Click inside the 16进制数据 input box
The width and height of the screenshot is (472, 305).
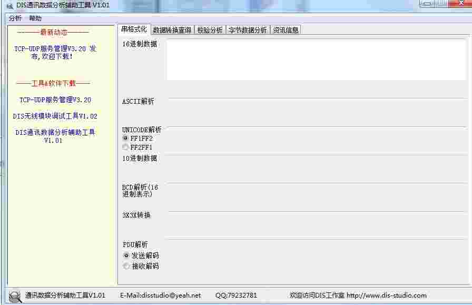pos(316,58)
